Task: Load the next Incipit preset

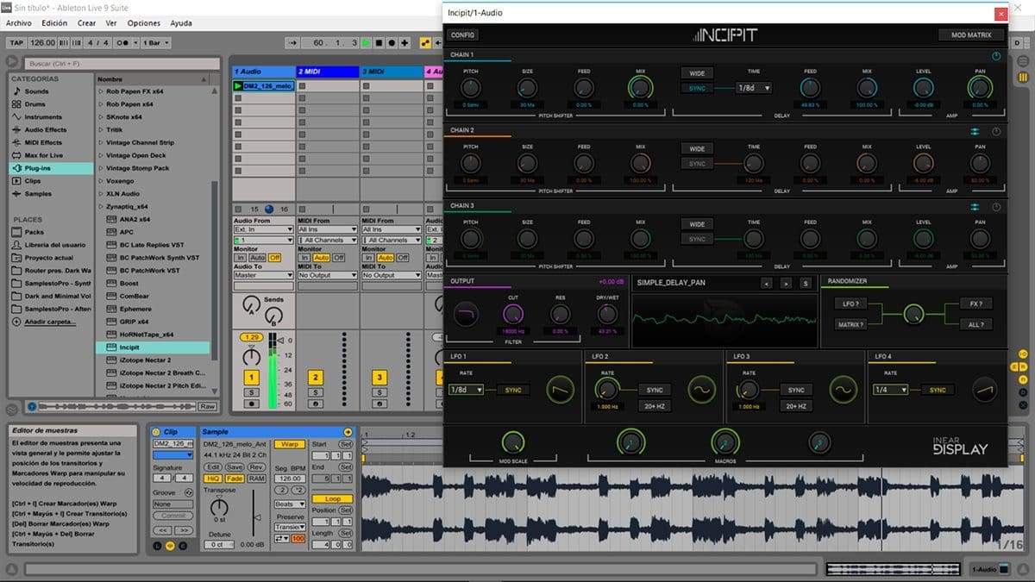Action: (786, 283)
